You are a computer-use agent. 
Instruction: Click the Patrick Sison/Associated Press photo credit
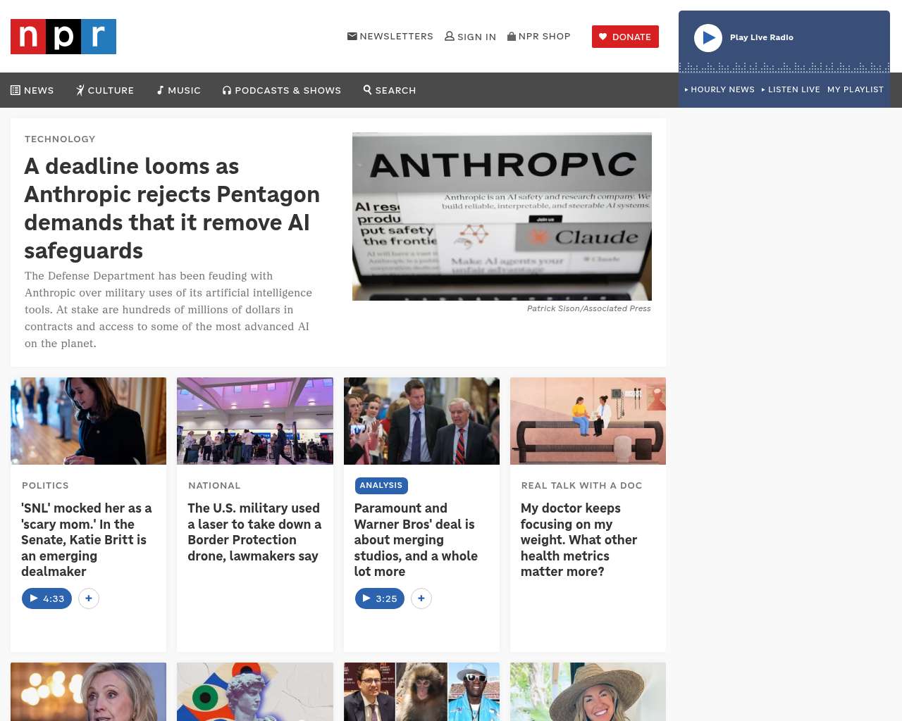(x=589, y=308)
